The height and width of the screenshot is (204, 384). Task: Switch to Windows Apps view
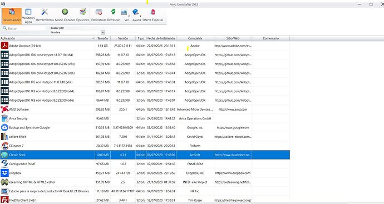(x=28, y=16)
